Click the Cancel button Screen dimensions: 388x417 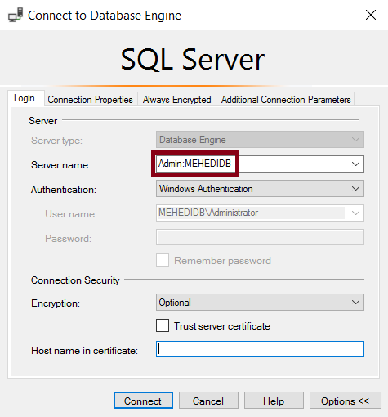click(x=208, y=401)
